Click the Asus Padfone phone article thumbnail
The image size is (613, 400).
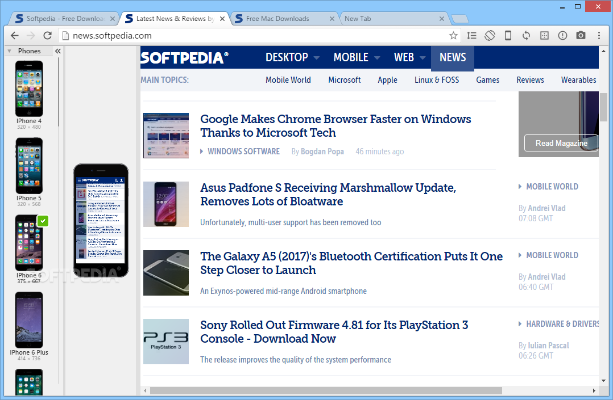click(166, 204)
